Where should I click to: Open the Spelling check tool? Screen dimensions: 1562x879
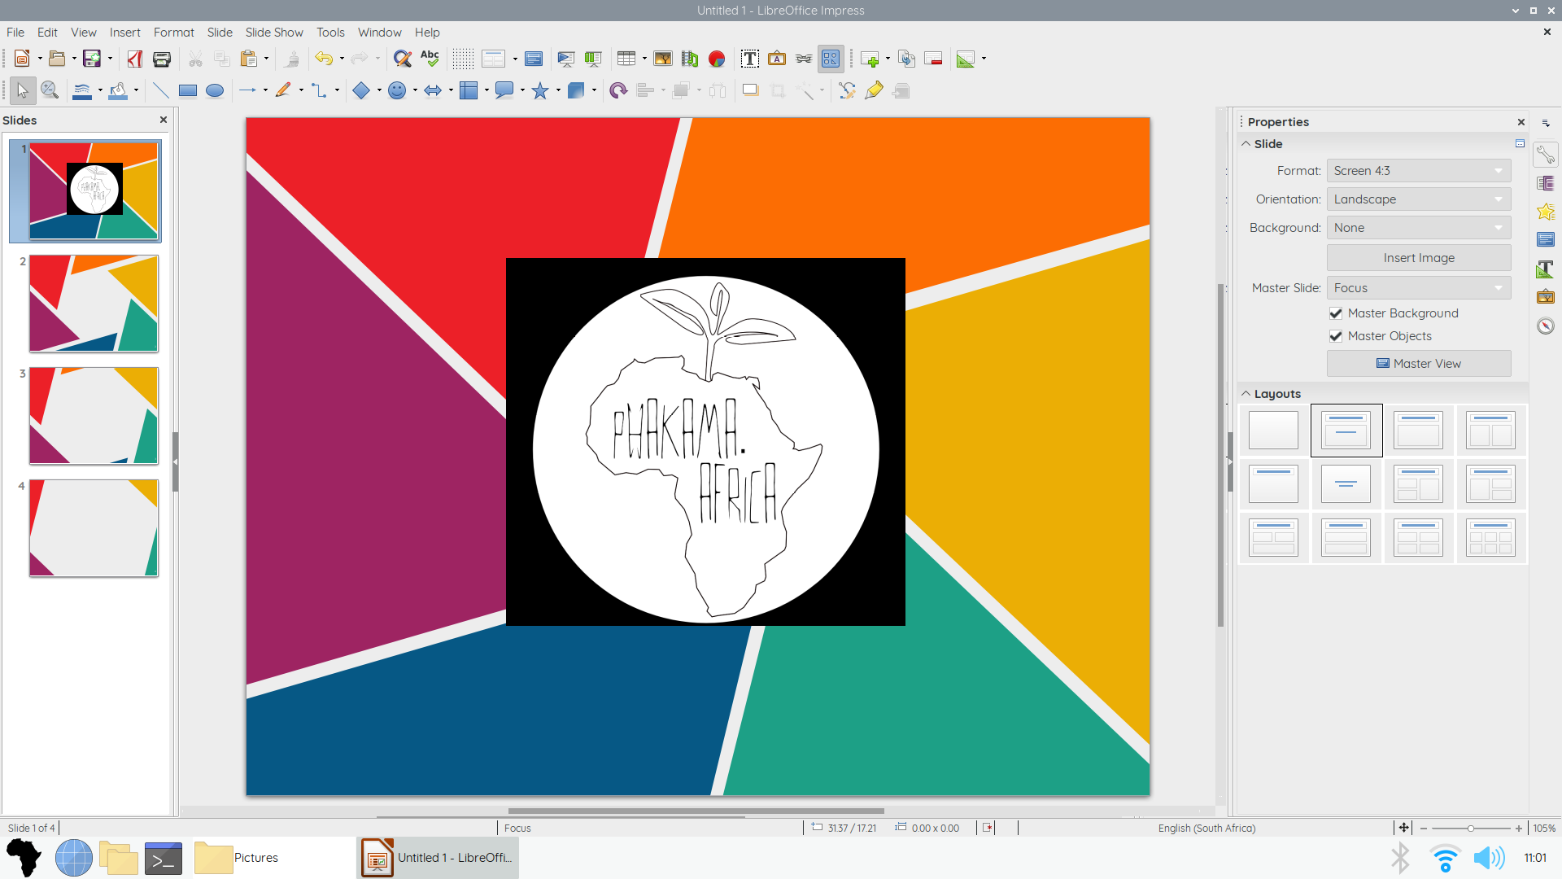430,59
